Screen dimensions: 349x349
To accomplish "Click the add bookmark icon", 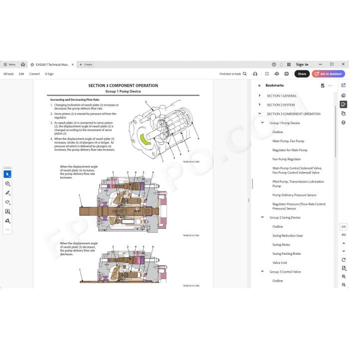I will [323, 85].
